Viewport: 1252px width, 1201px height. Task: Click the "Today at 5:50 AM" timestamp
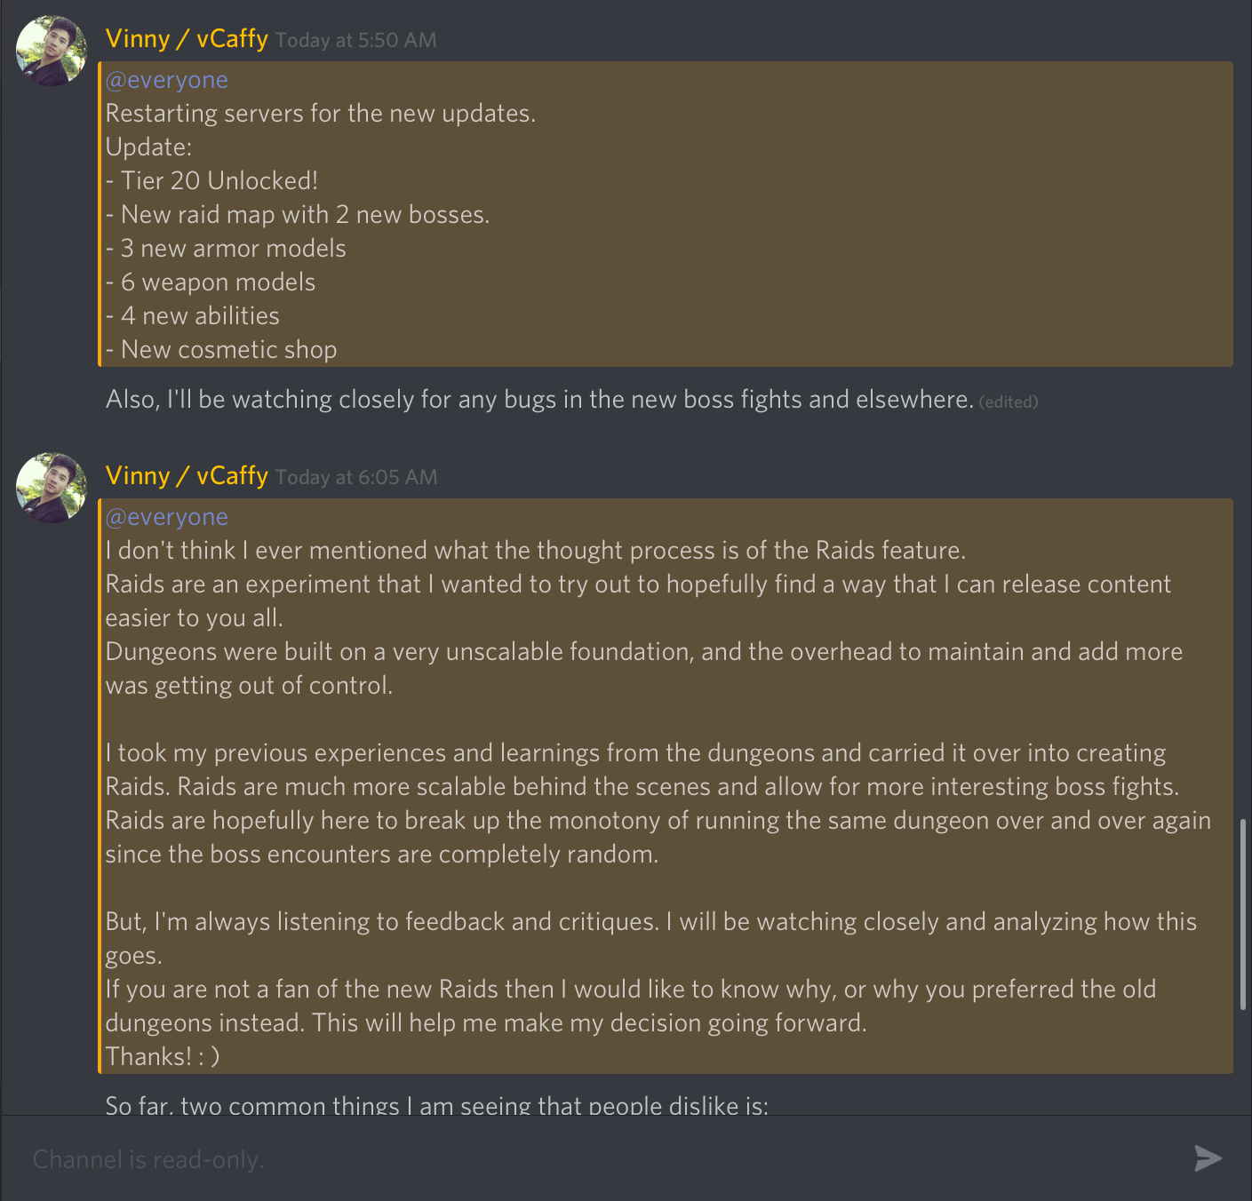click(x=355, y=40)
